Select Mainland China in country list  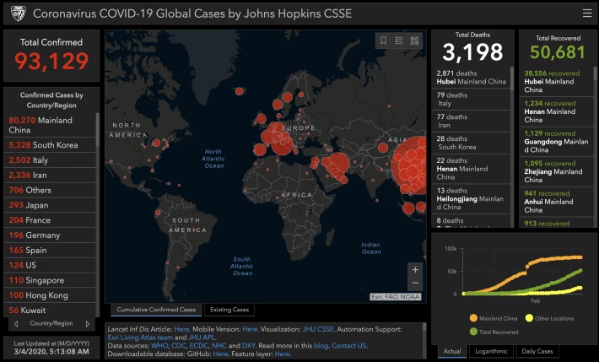coord(50,125)
